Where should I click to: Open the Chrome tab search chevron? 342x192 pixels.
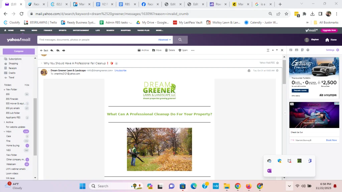tap(302, 4)
